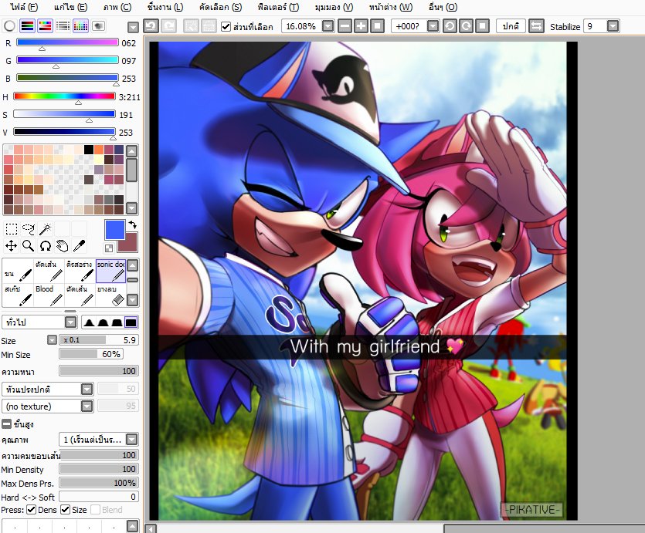Image resolution: width=645 pixels, height=533 pixels.
Task: Click the redo button in toolbar
Action: pyautogui.click(x=168, y=26)
